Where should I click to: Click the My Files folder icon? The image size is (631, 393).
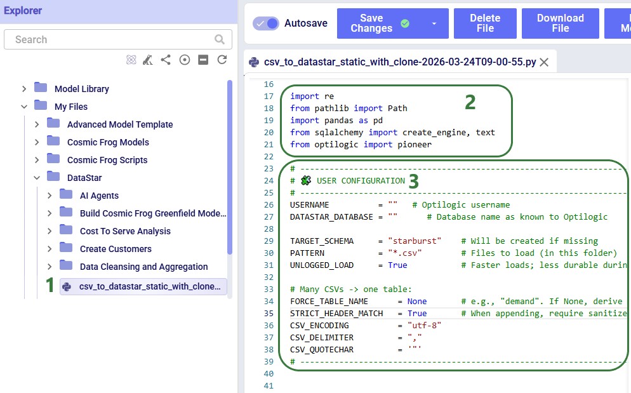(41, 105)
